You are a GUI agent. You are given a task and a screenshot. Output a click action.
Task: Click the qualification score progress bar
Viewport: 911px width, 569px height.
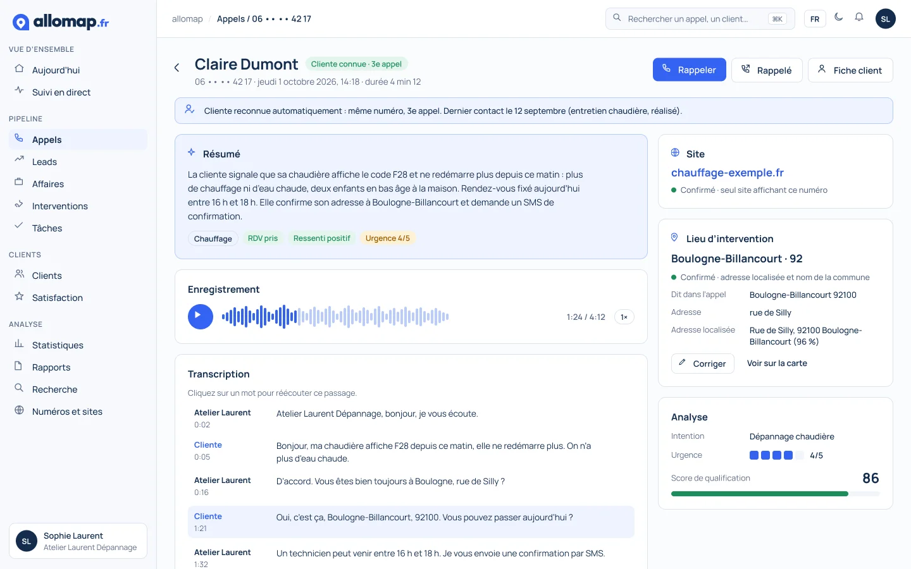[x=775, y=494]
